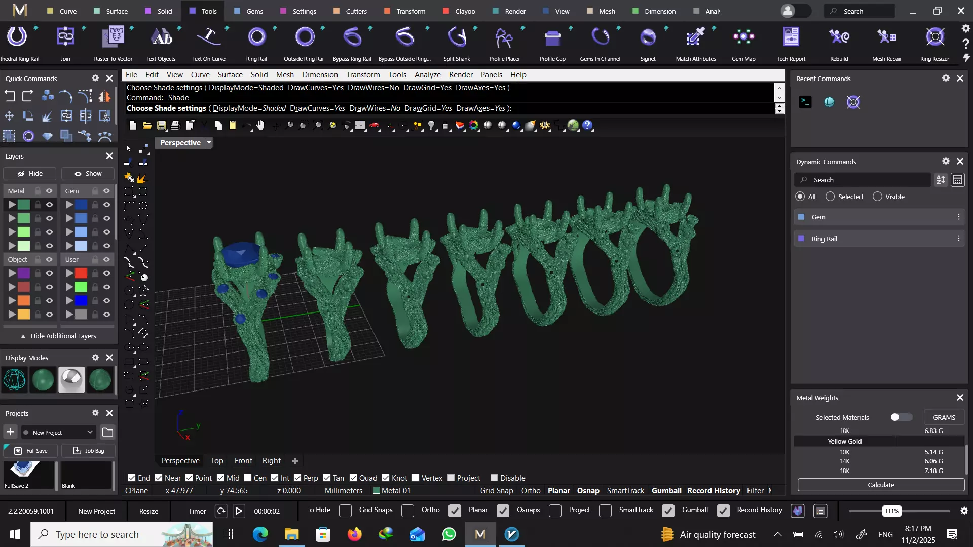Enable the Vertex osnap checkbox
973x547 pixels.
[x=416, y=478]
